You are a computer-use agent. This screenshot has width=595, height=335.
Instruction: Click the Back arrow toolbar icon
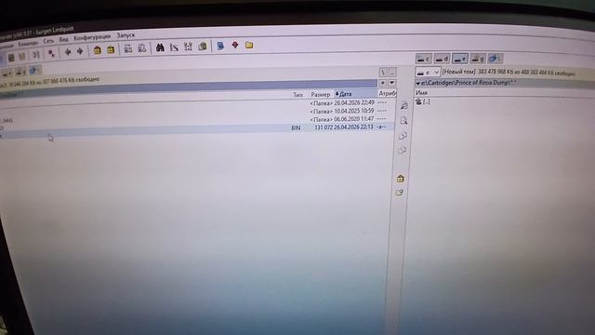click(68, 52)
